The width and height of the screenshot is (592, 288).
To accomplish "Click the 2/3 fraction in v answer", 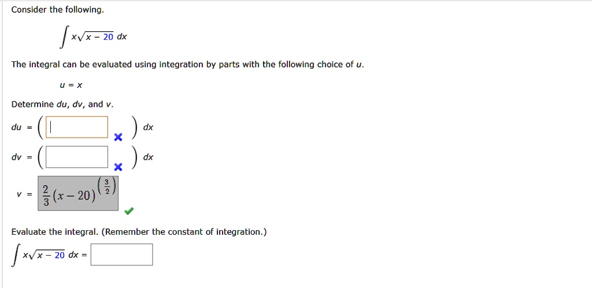I will click(x=46, y=196).
